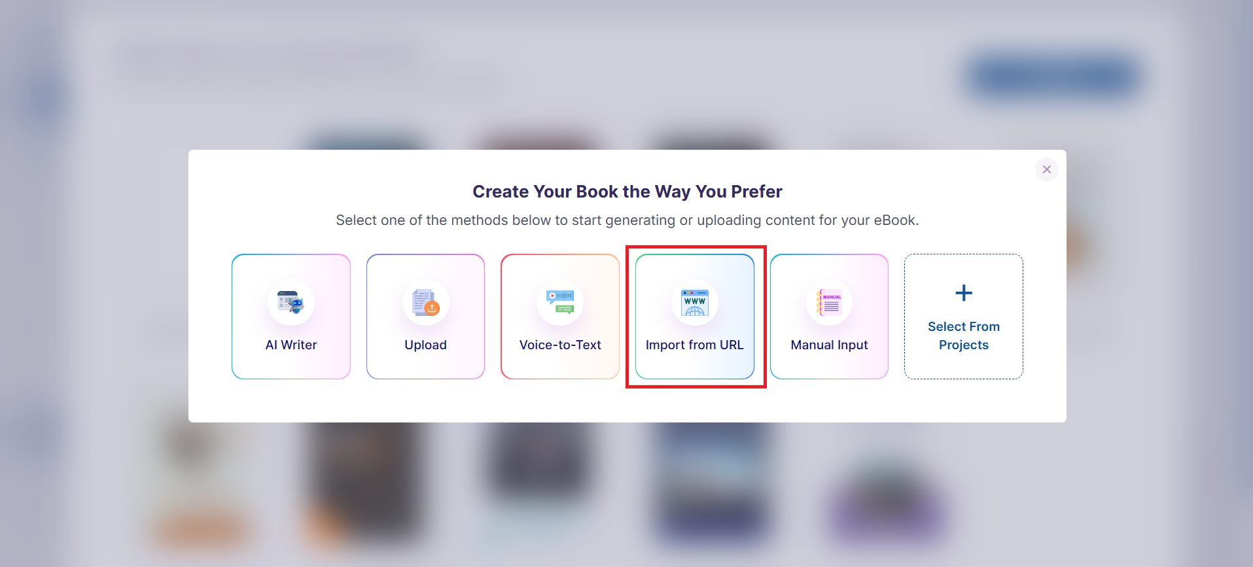The image size is (1253, 567).
Task: Click the plus icon above Select From Projects
Action: pos(964,292)
